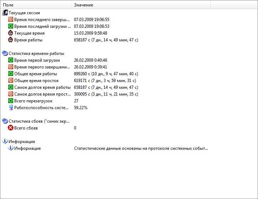The width and height of the screenshot is (258, 199).
Task: Click Самое долгое время работы value 658187 с
Action: click(x=106, y=87)
